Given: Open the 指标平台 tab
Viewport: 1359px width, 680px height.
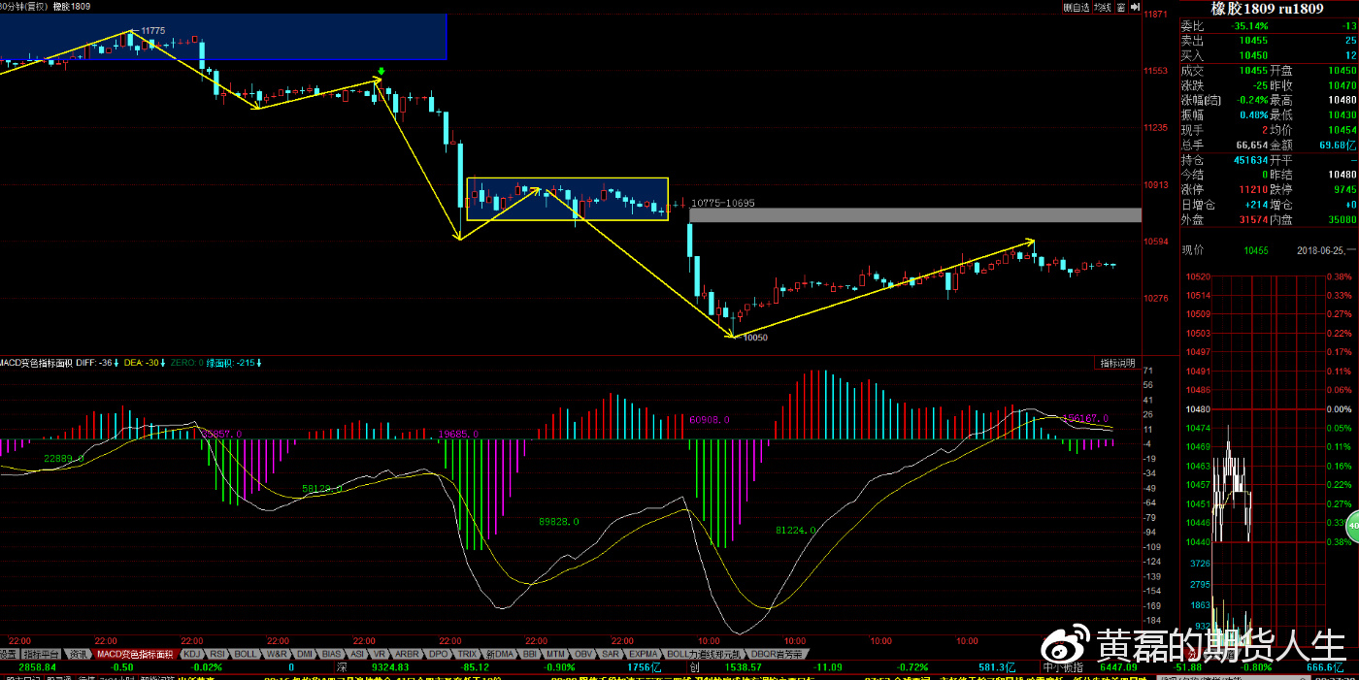Looking at the screenshot, I should click(42, 654).
